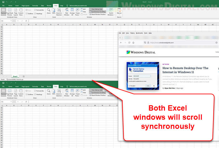Open Quick Access Toolbar customize dropdown top window
This screenshot has height=148, width=219.
[x=15, y=2]
